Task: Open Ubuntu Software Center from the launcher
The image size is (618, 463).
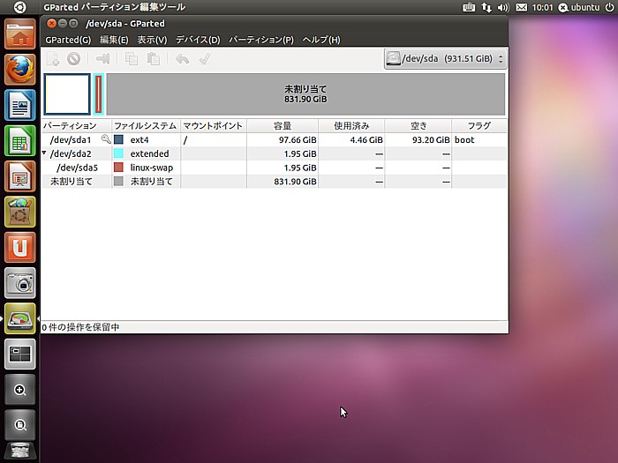Action: (20, 212)
